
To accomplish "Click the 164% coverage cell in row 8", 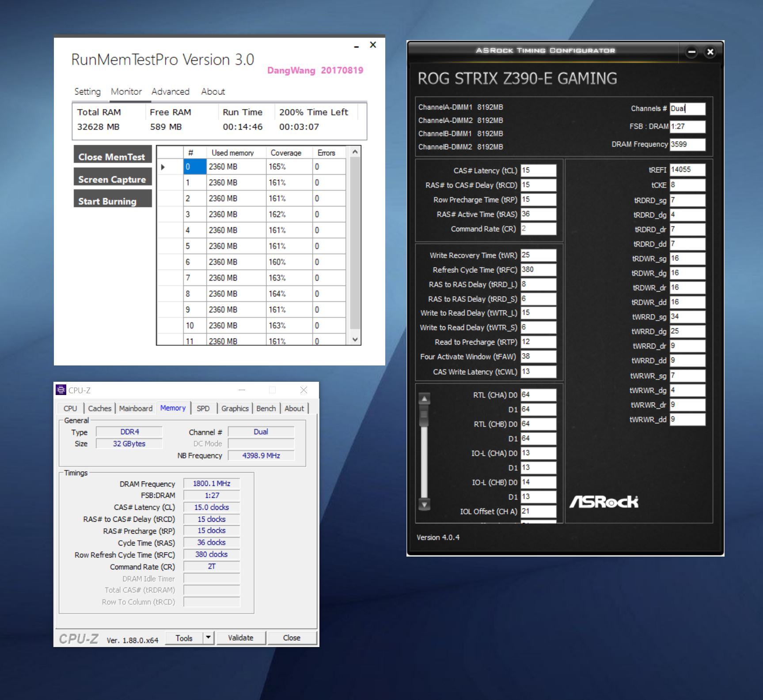I will [289, 294].
